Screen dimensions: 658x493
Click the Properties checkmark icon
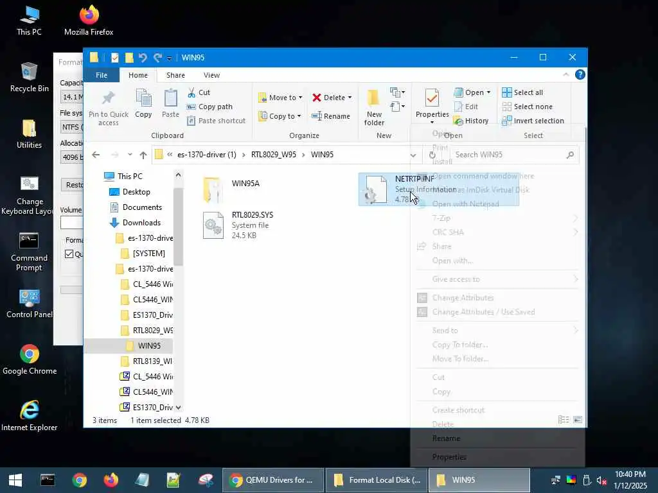click(432, 98)
